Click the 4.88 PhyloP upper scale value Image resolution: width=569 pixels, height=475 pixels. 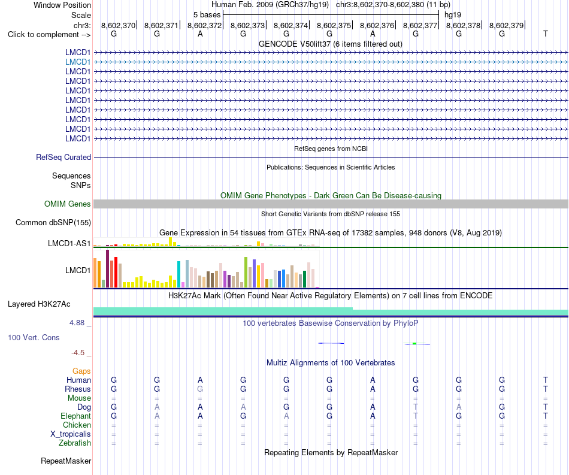coord(77,323)
